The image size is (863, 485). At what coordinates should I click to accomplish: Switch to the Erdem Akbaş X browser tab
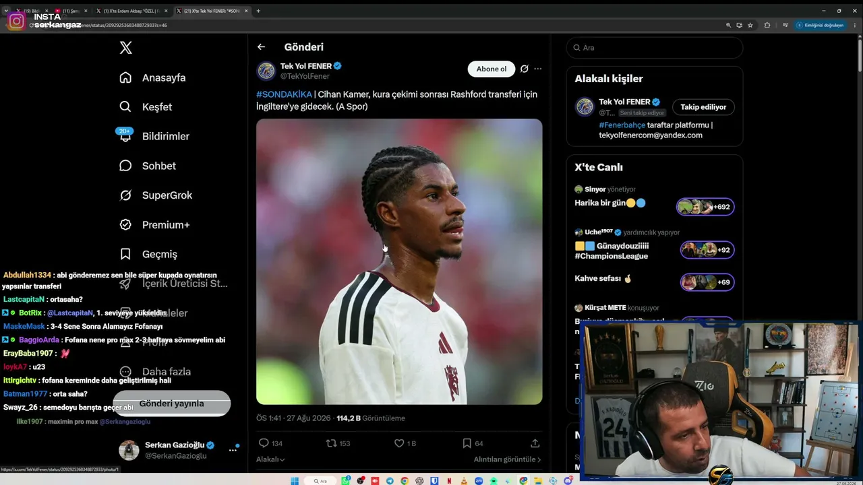(133, 11)
